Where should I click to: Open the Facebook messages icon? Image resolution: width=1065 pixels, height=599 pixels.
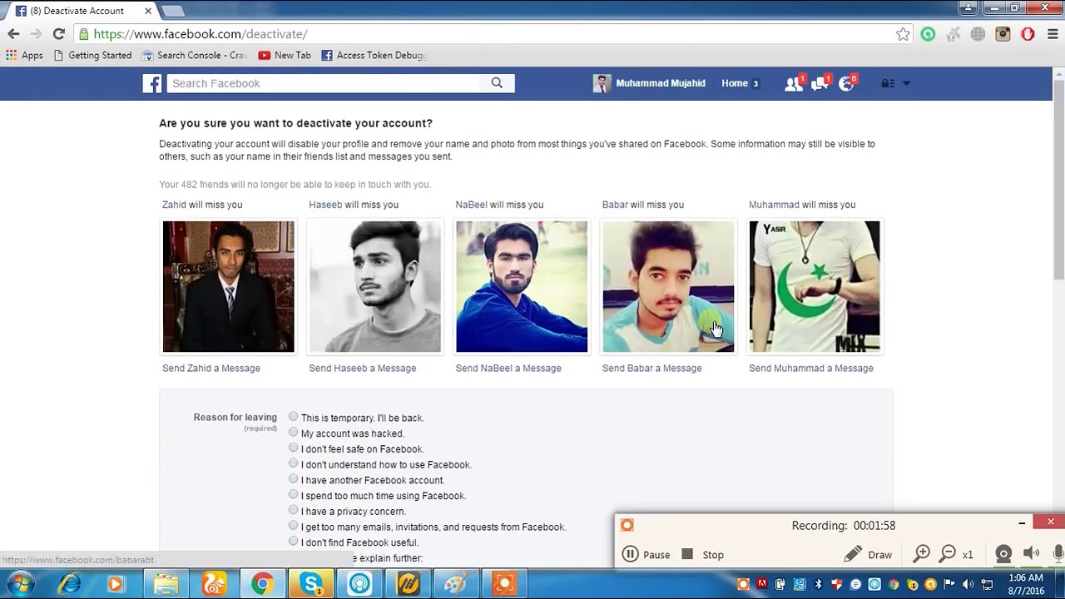pos(820,83)
